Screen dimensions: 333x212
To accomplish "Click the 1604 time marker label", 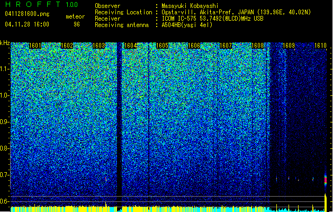I will (x=130, y=46).
